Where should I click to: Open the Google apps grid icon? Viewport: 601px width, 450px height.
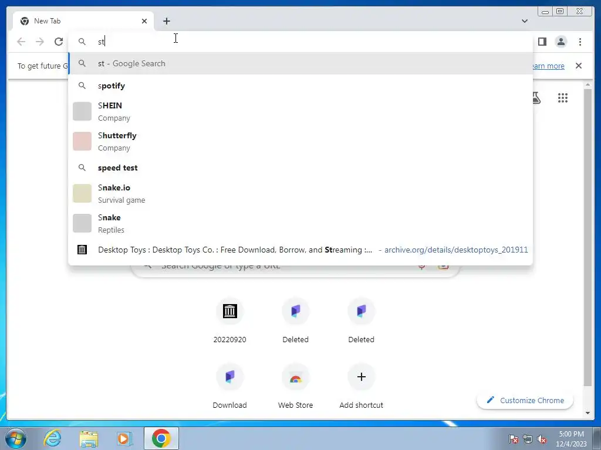click(x=563, y=98)
